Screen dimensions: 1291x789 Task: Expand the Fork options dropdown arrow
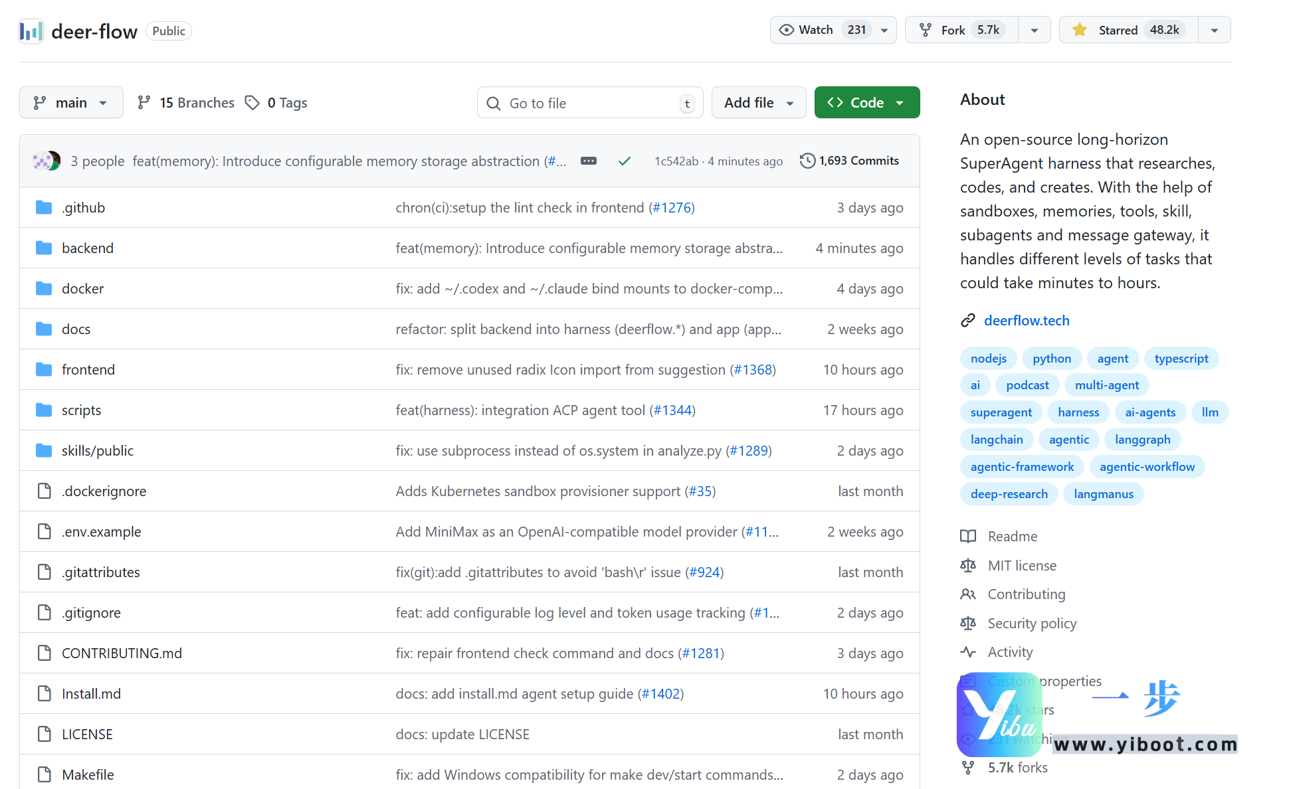1035,30
